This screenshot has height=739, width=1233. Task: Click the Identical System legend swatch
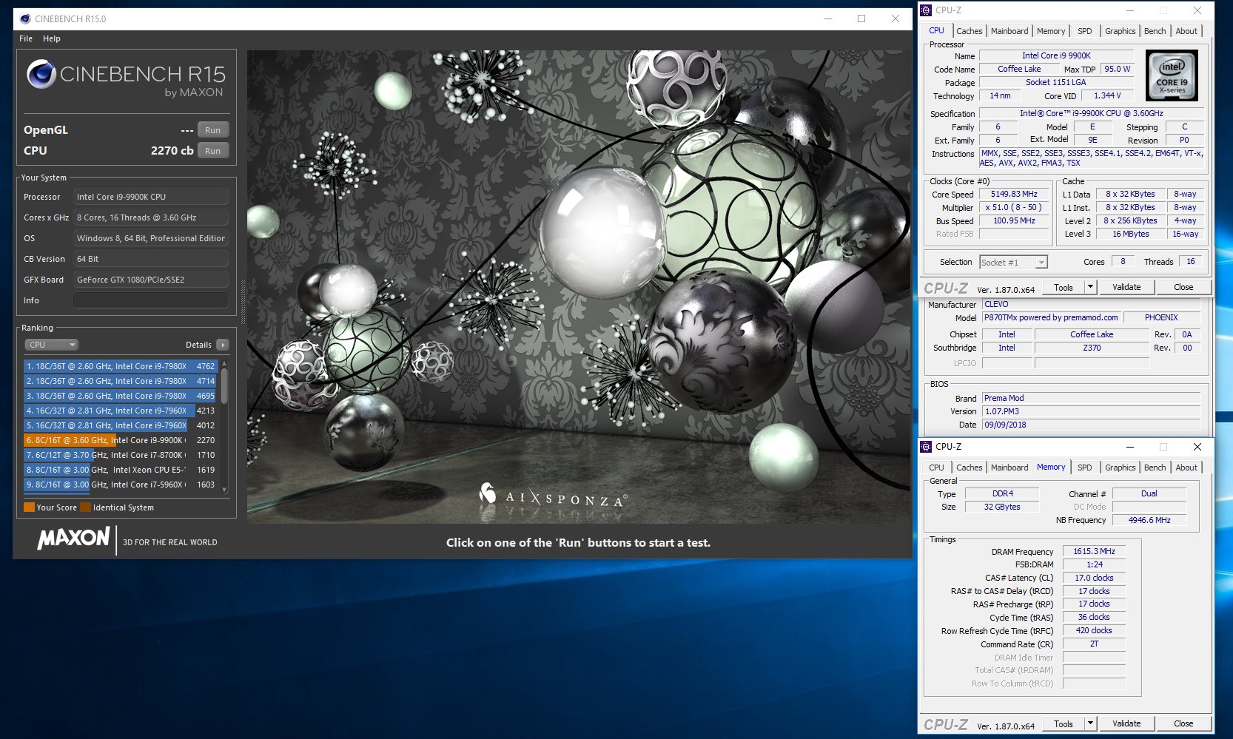click(x=86, y=507)
